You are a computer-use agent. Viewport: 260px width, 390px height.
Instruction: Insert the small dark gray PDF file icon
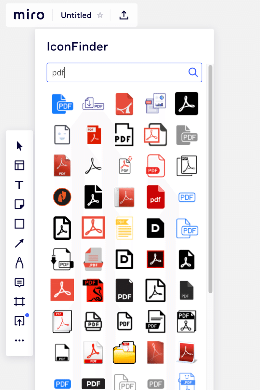(187, 290)
